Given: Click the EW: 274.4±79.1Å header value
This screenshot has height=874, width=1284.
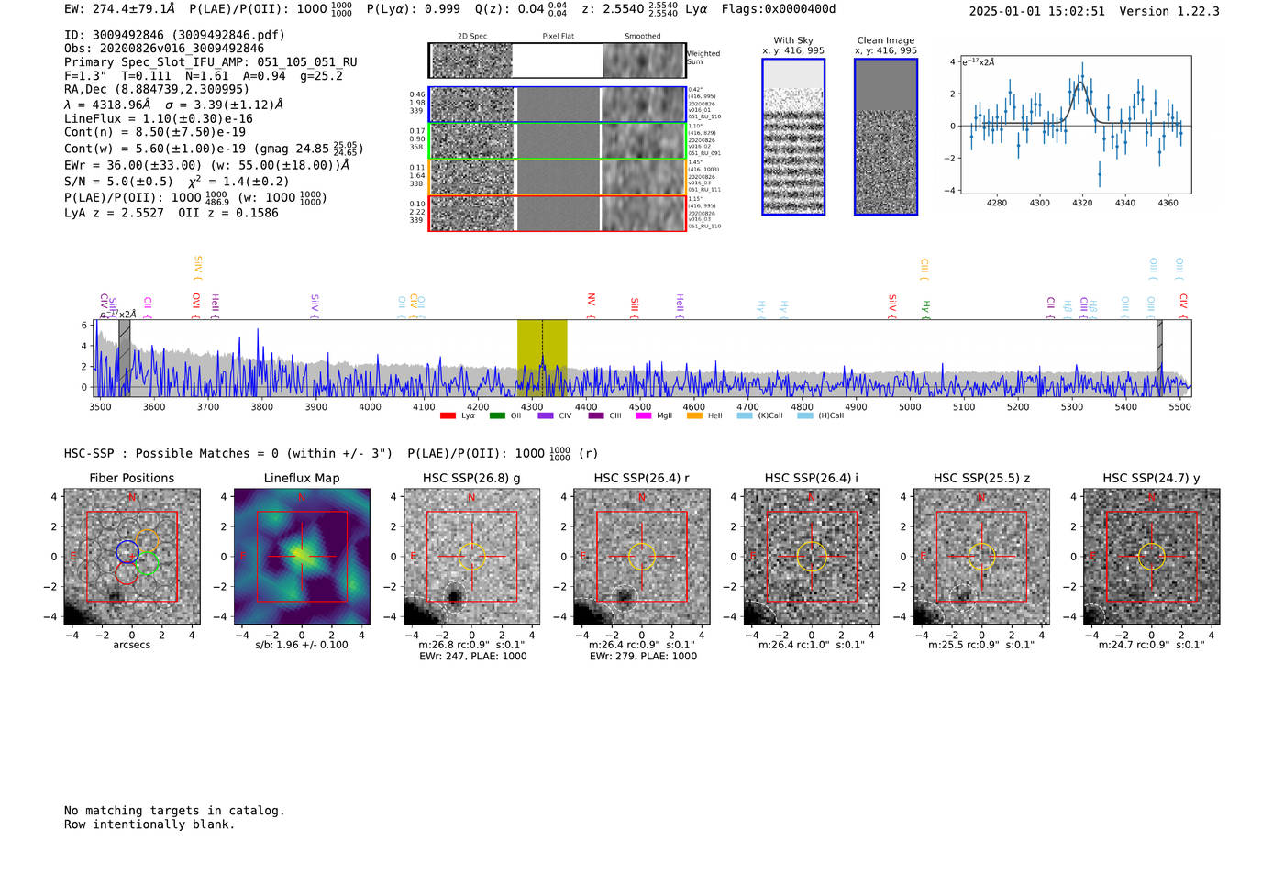Looking at the screenshot, I should [120, 9].
